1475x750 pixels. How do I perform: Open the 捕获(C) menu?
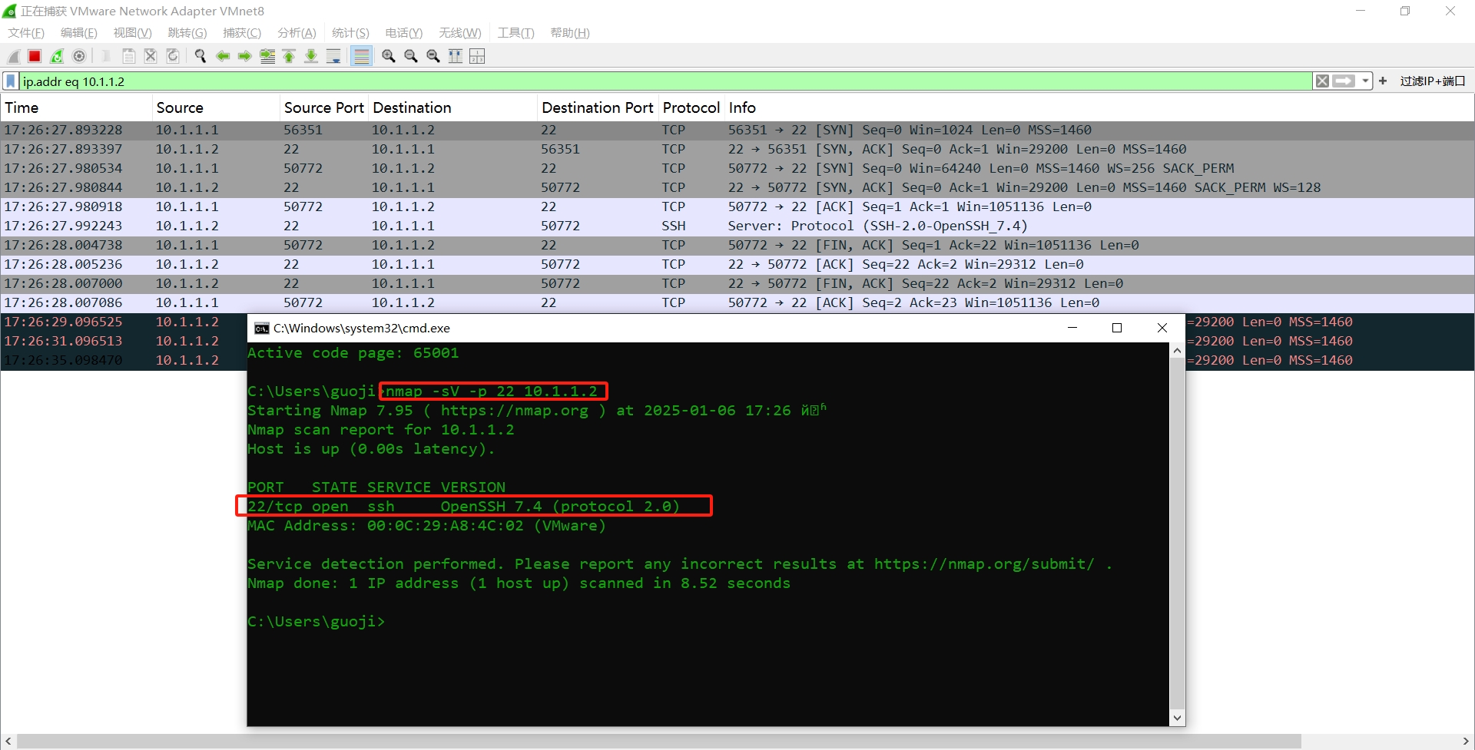coord(242,33)
